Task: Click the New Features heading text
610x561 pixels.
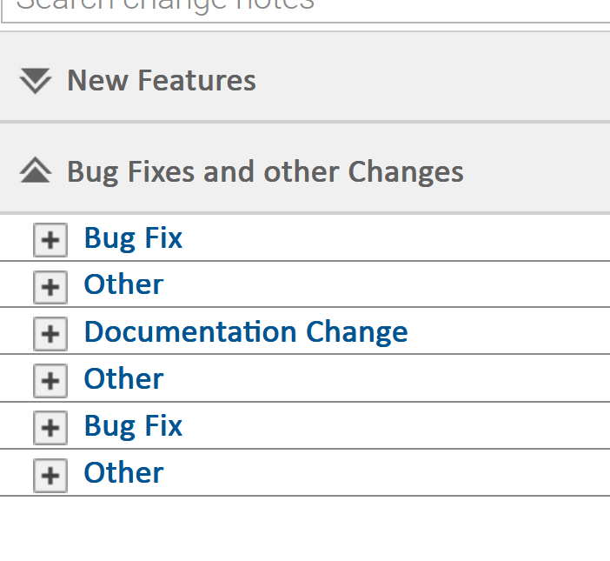Action: tap(162, 81)
